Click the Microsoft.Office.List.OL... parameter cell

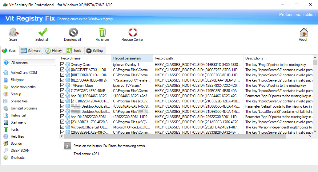pos(132,127)
